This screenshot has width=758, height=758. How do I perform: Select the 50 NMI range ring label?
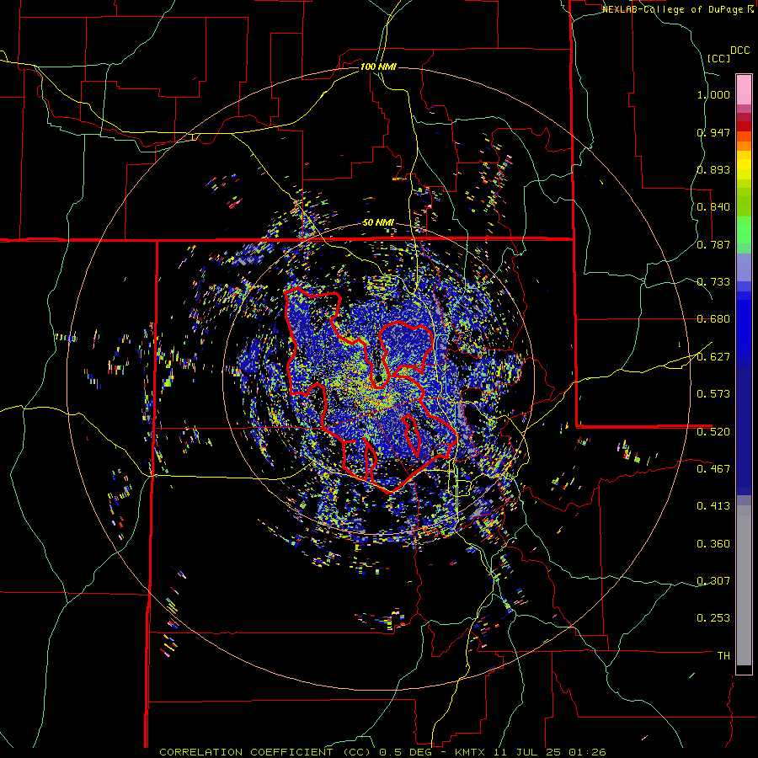pyautogui.click(x=378, y=222)
